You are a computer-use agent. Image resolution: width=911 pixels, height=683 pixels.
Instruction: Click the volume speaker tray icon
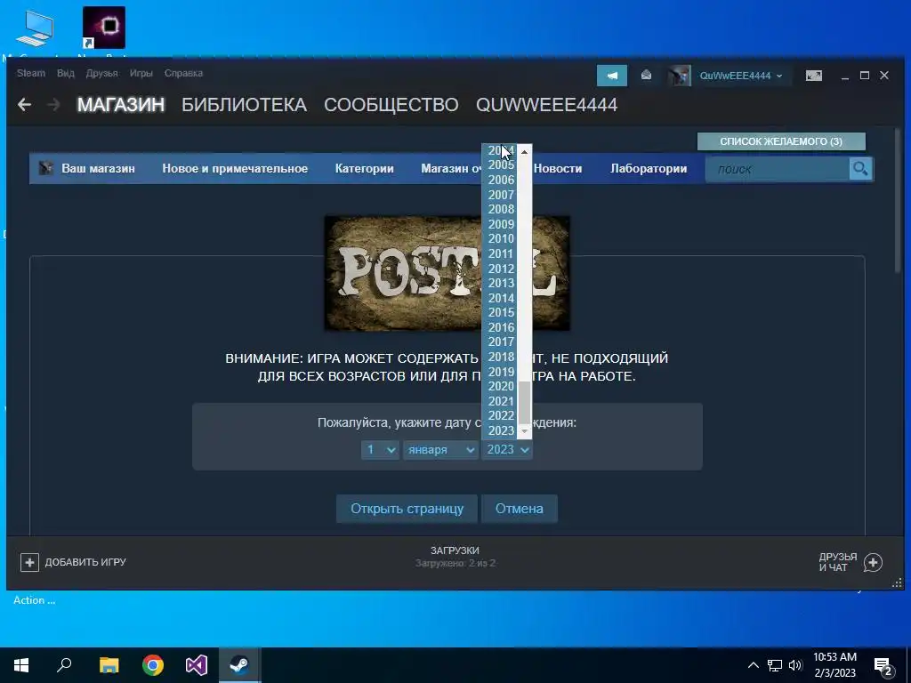click(x=795, y=665)
